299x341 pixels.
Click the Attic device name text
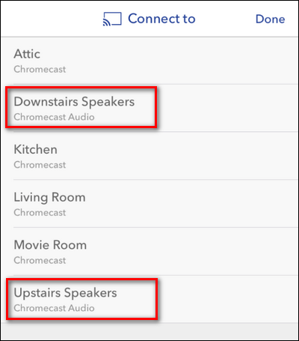[27, 54]
